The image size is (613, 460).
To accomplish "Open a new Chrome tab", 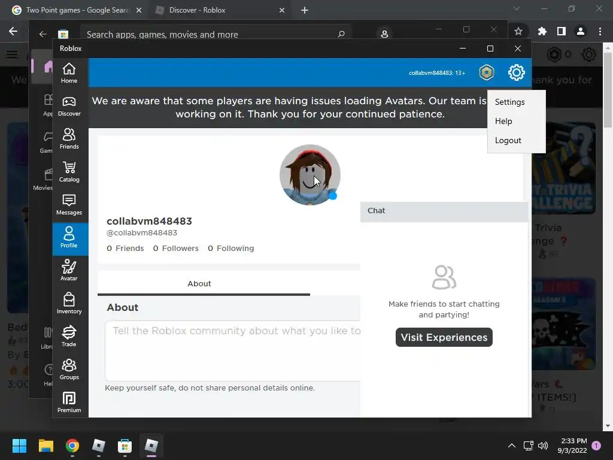I will click(x=305, y=11).
